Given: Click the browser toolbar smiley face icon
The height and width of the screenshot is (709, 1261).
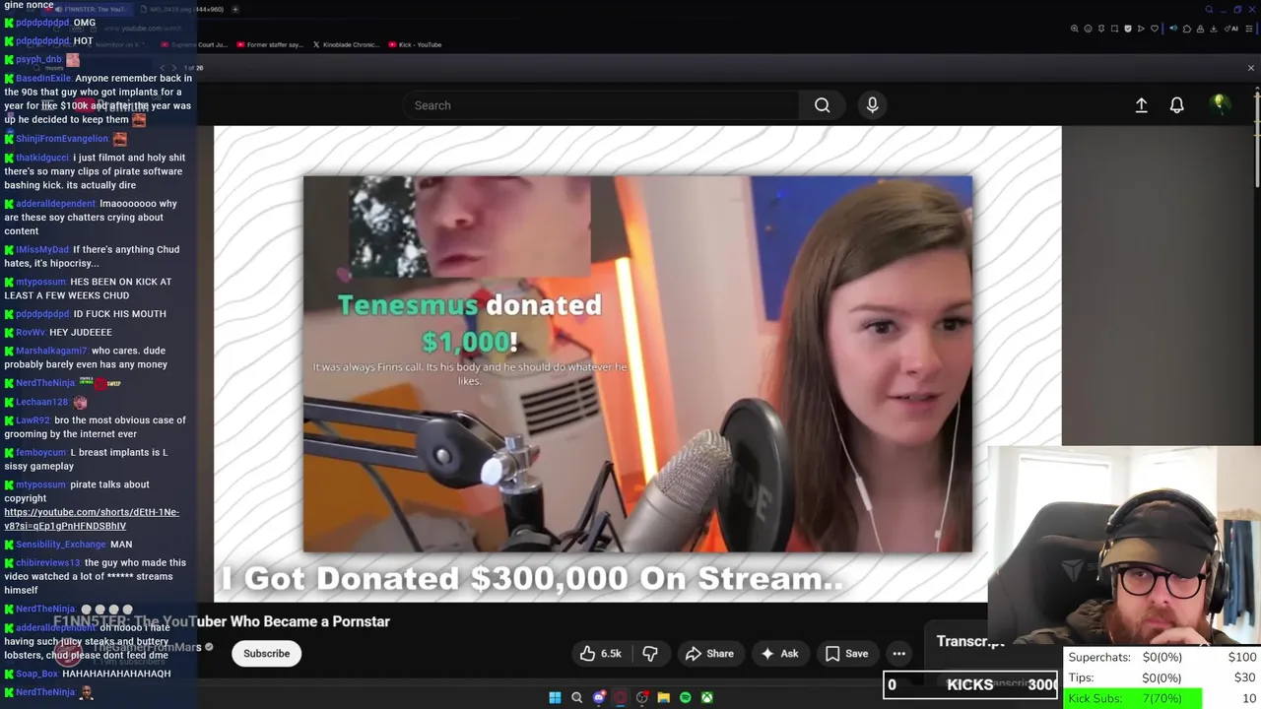Looking at the screenshot, I should (1088, 29).
